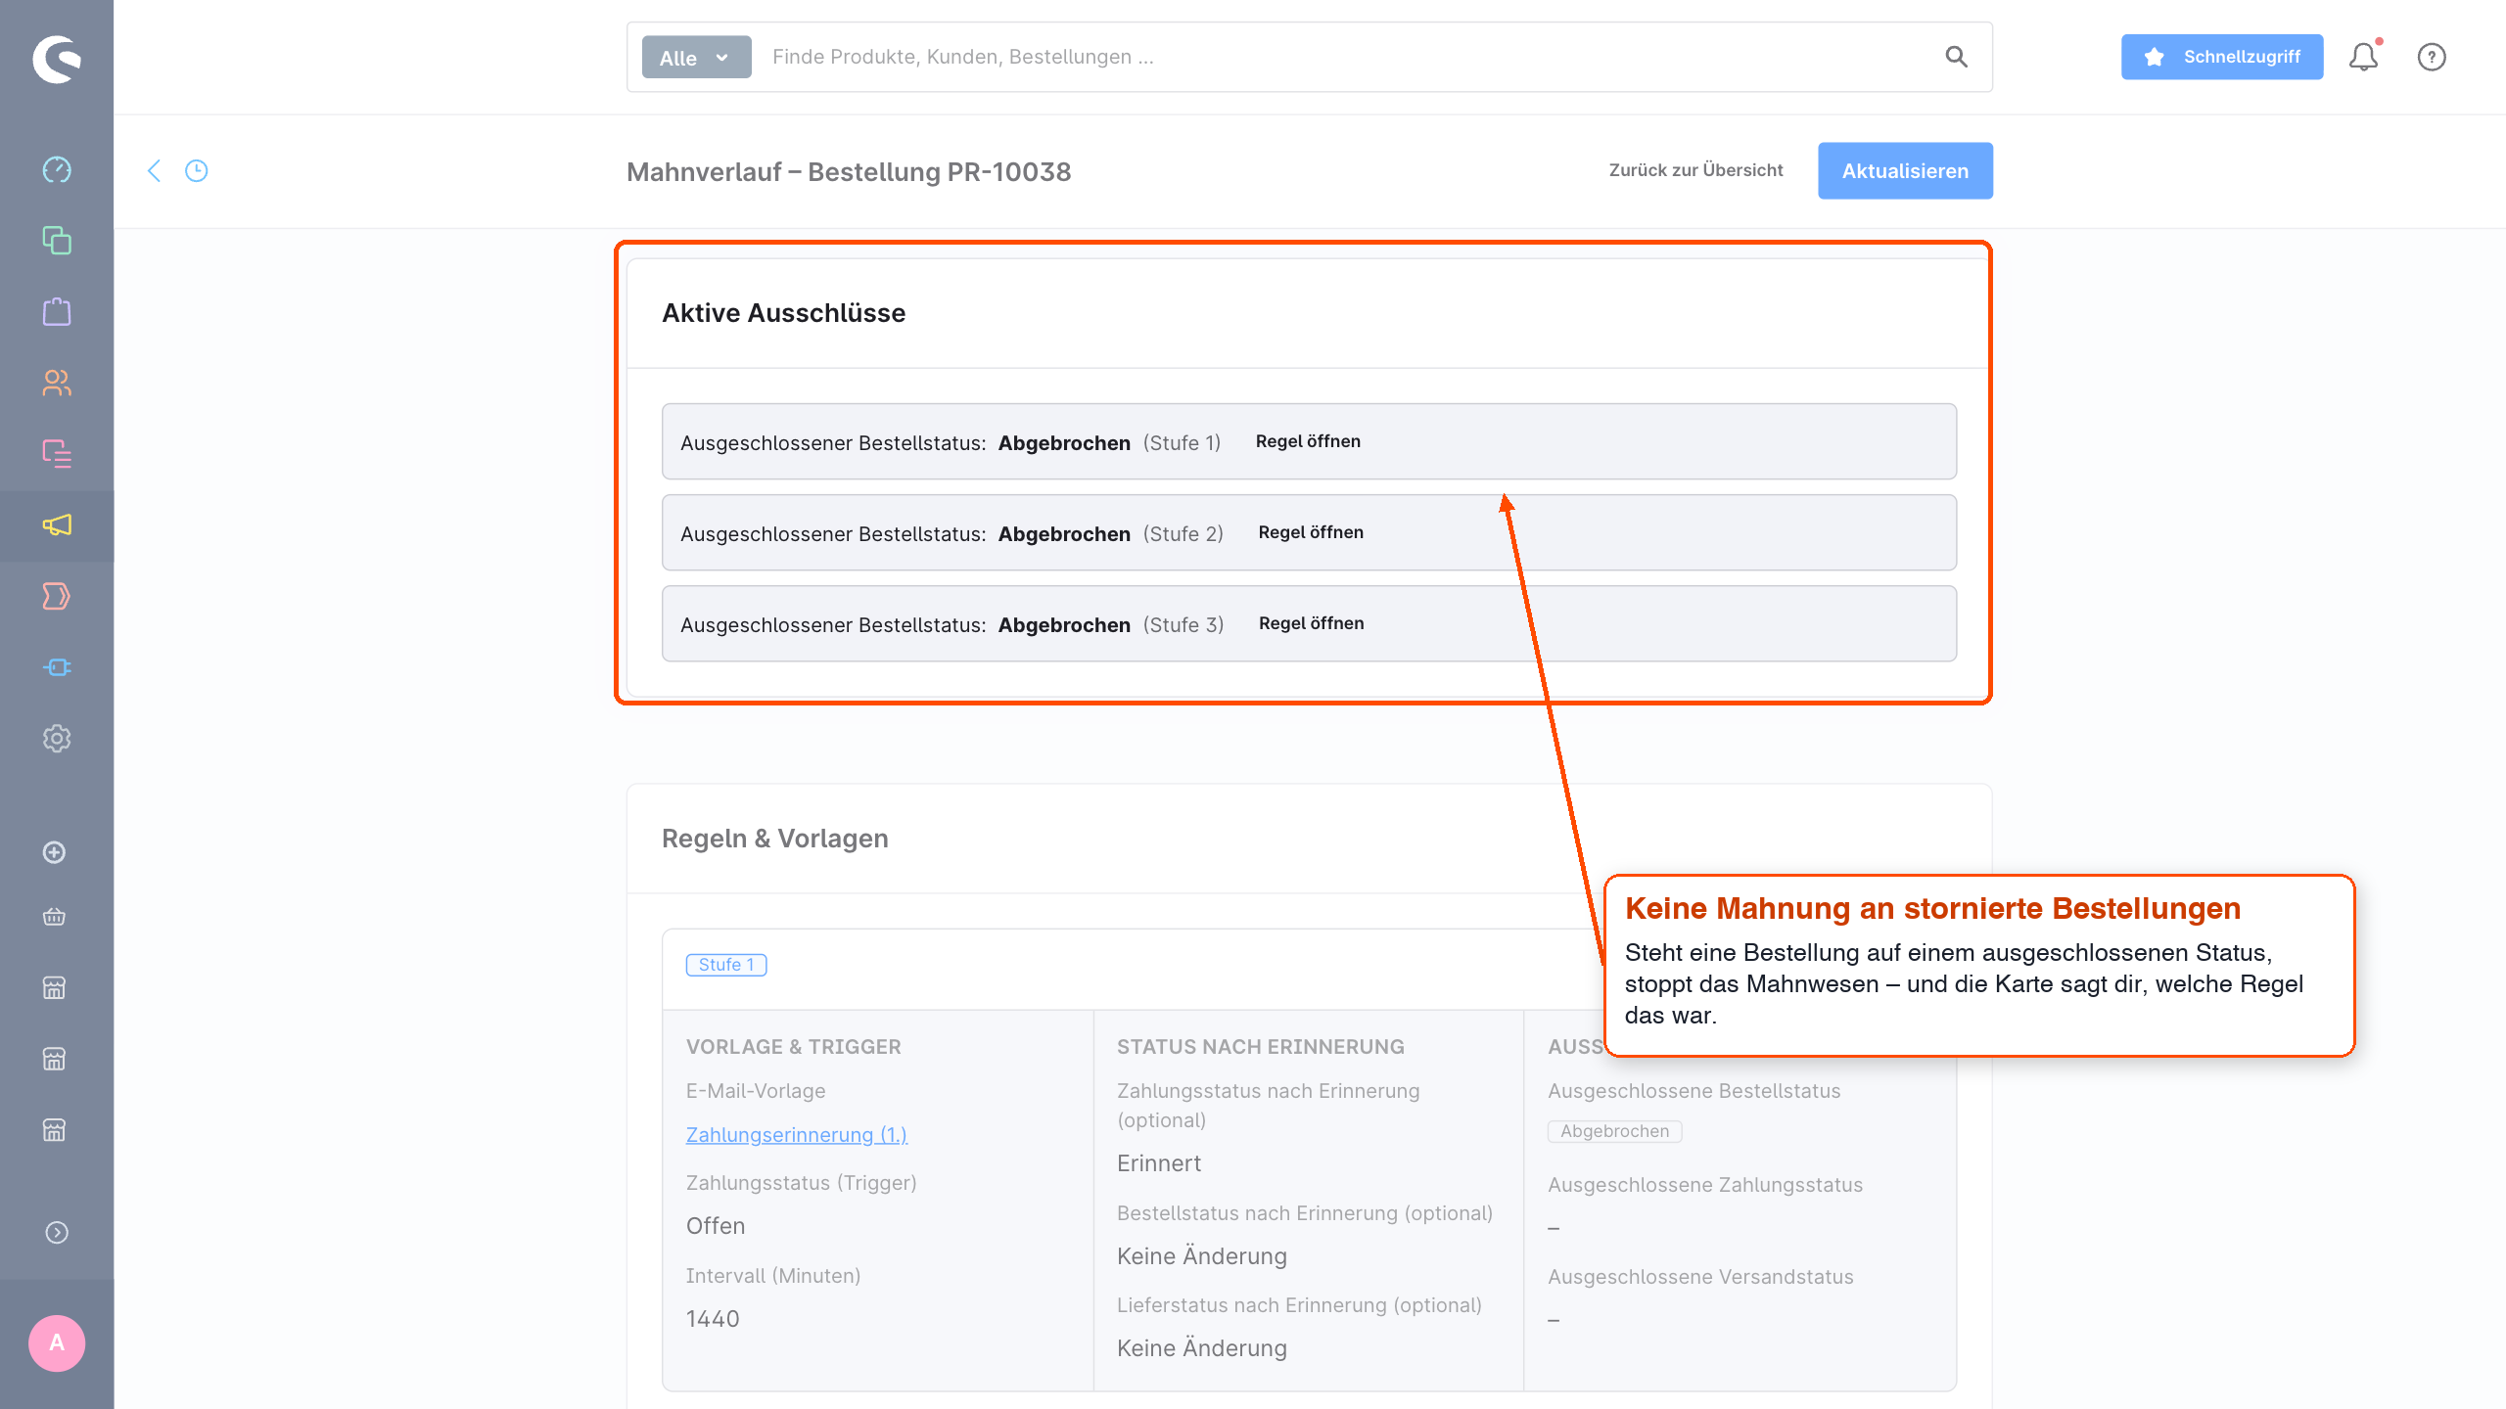
Task: Open the Settings gear icon
Action: click(57, 739)
